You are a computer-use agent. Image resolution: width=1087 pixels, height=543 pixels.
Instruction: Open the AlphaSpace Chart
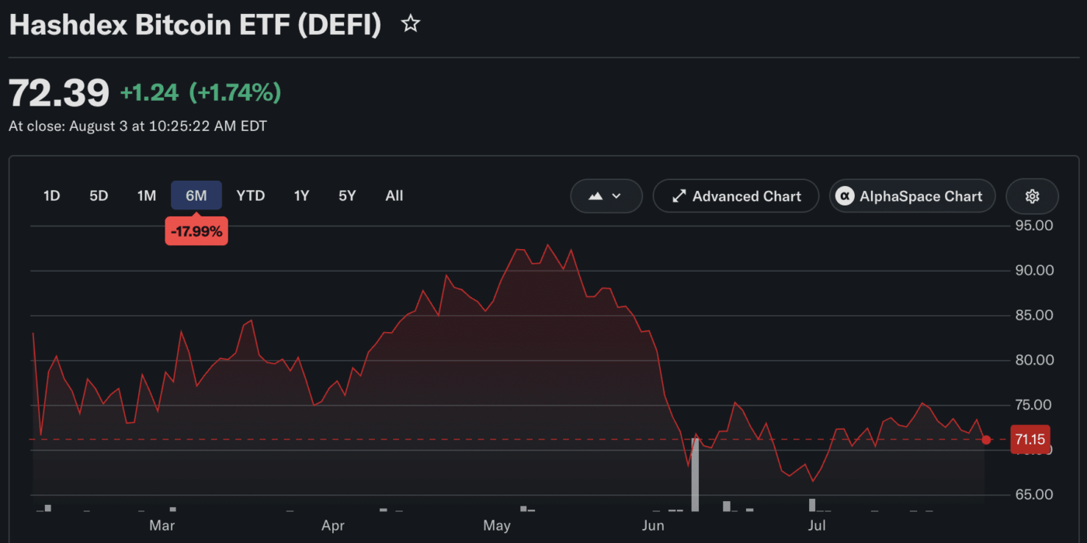point(912,196)
